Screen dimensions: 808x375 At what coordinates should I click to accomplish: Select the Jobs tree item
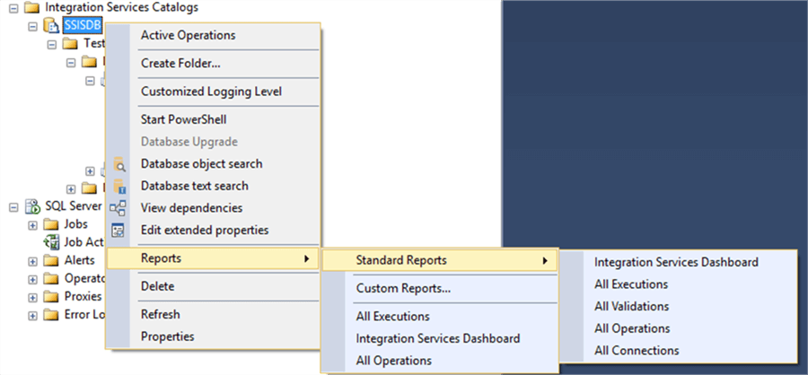point(75,224)
